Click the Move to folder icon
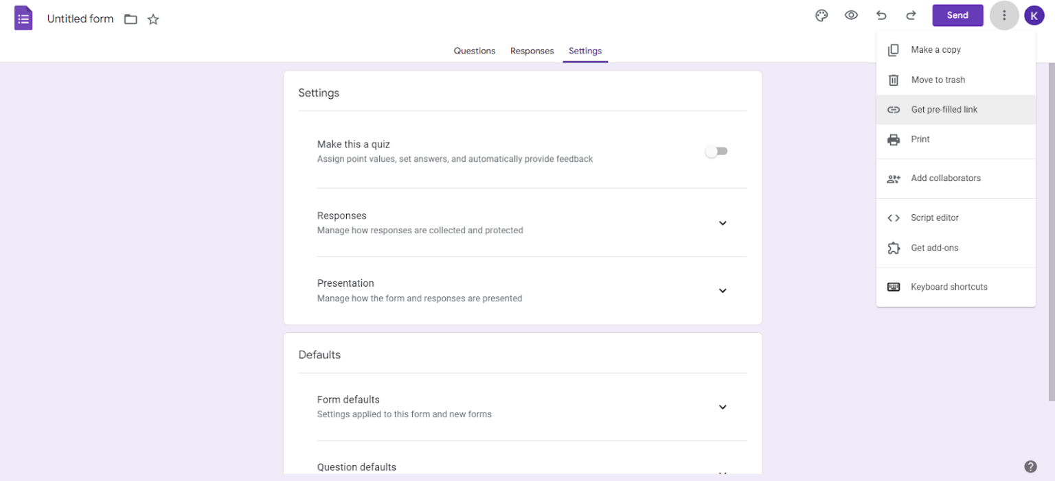 point(131,19)
